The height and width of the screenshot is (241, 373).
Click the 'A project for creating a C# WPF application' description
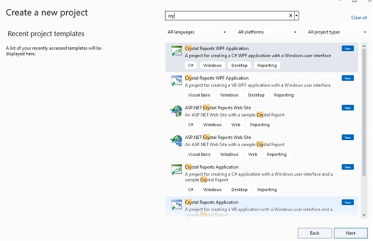(x=258, y=56)
